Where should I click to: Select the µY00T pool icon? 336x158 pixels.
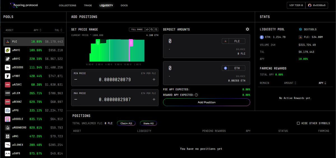(8, 76)
